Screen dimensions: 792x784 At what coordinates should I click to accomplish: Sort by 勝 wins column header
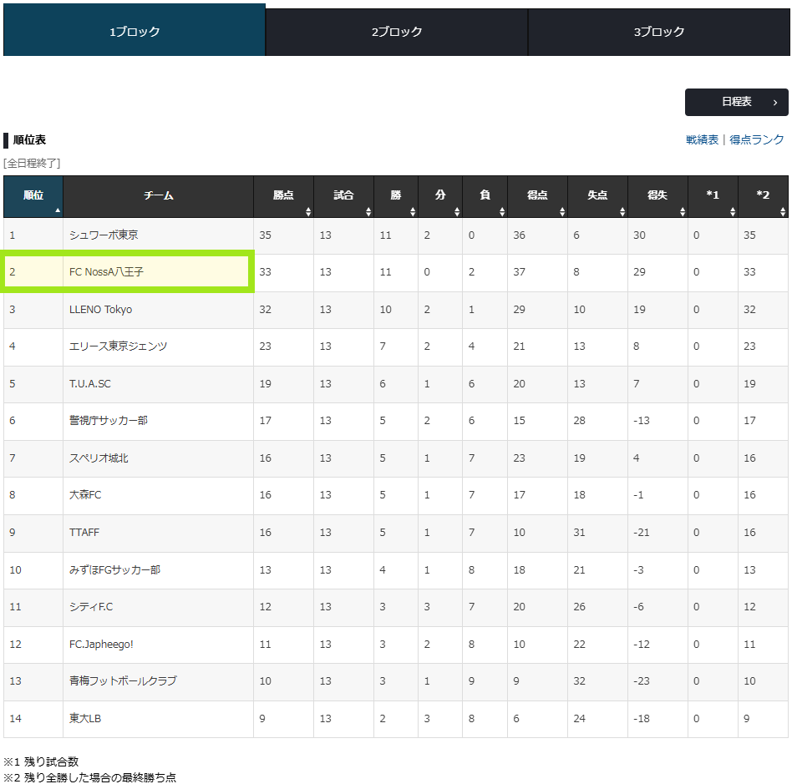(396, 196)
